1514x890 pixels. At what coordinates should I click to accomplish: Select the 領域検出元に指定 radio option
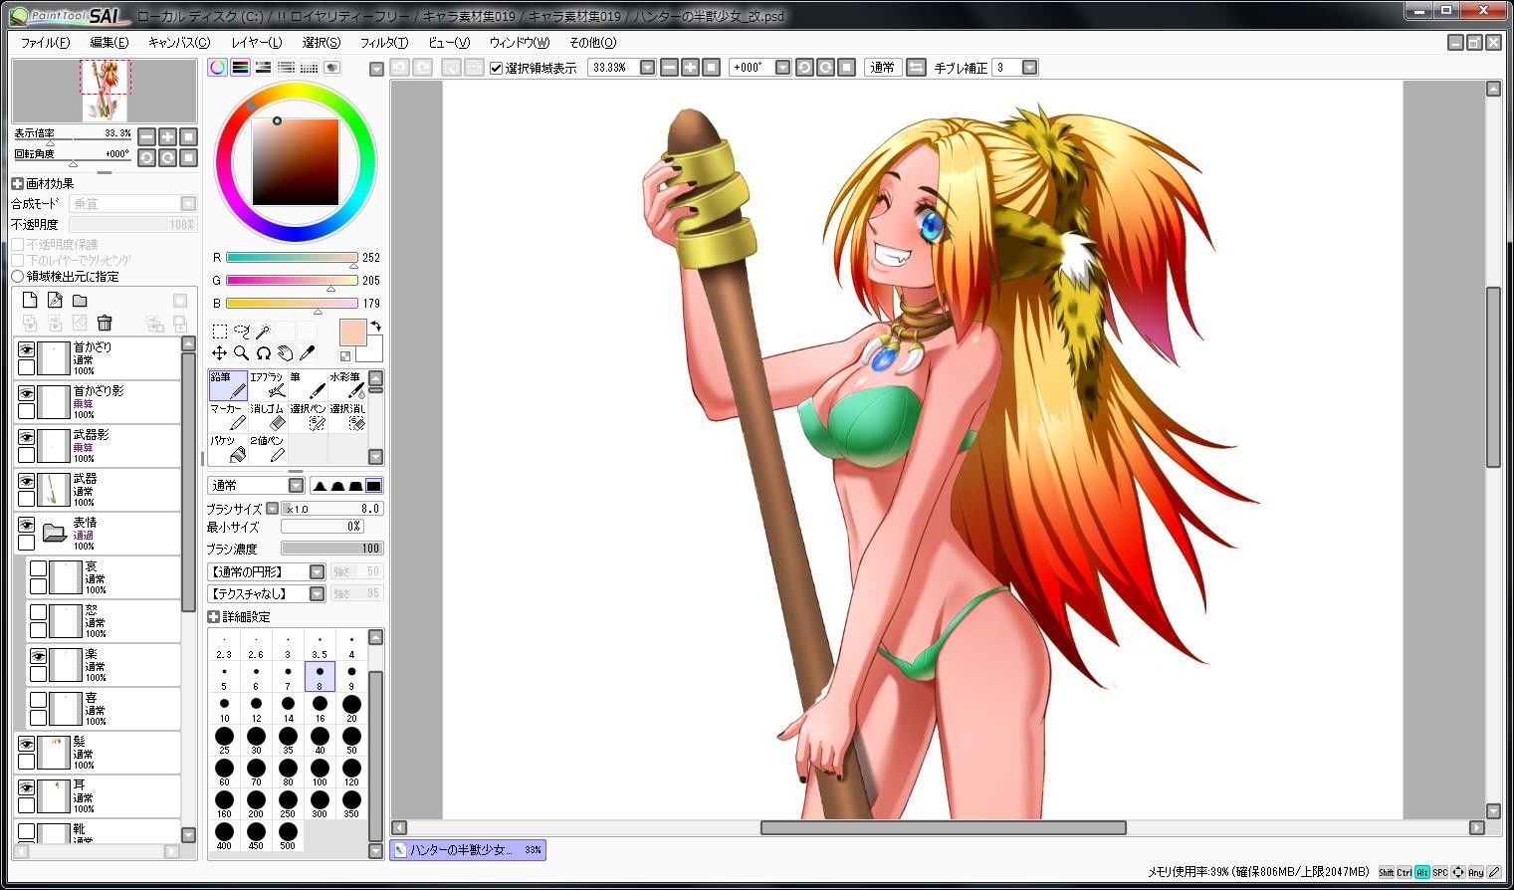point(17,276)
